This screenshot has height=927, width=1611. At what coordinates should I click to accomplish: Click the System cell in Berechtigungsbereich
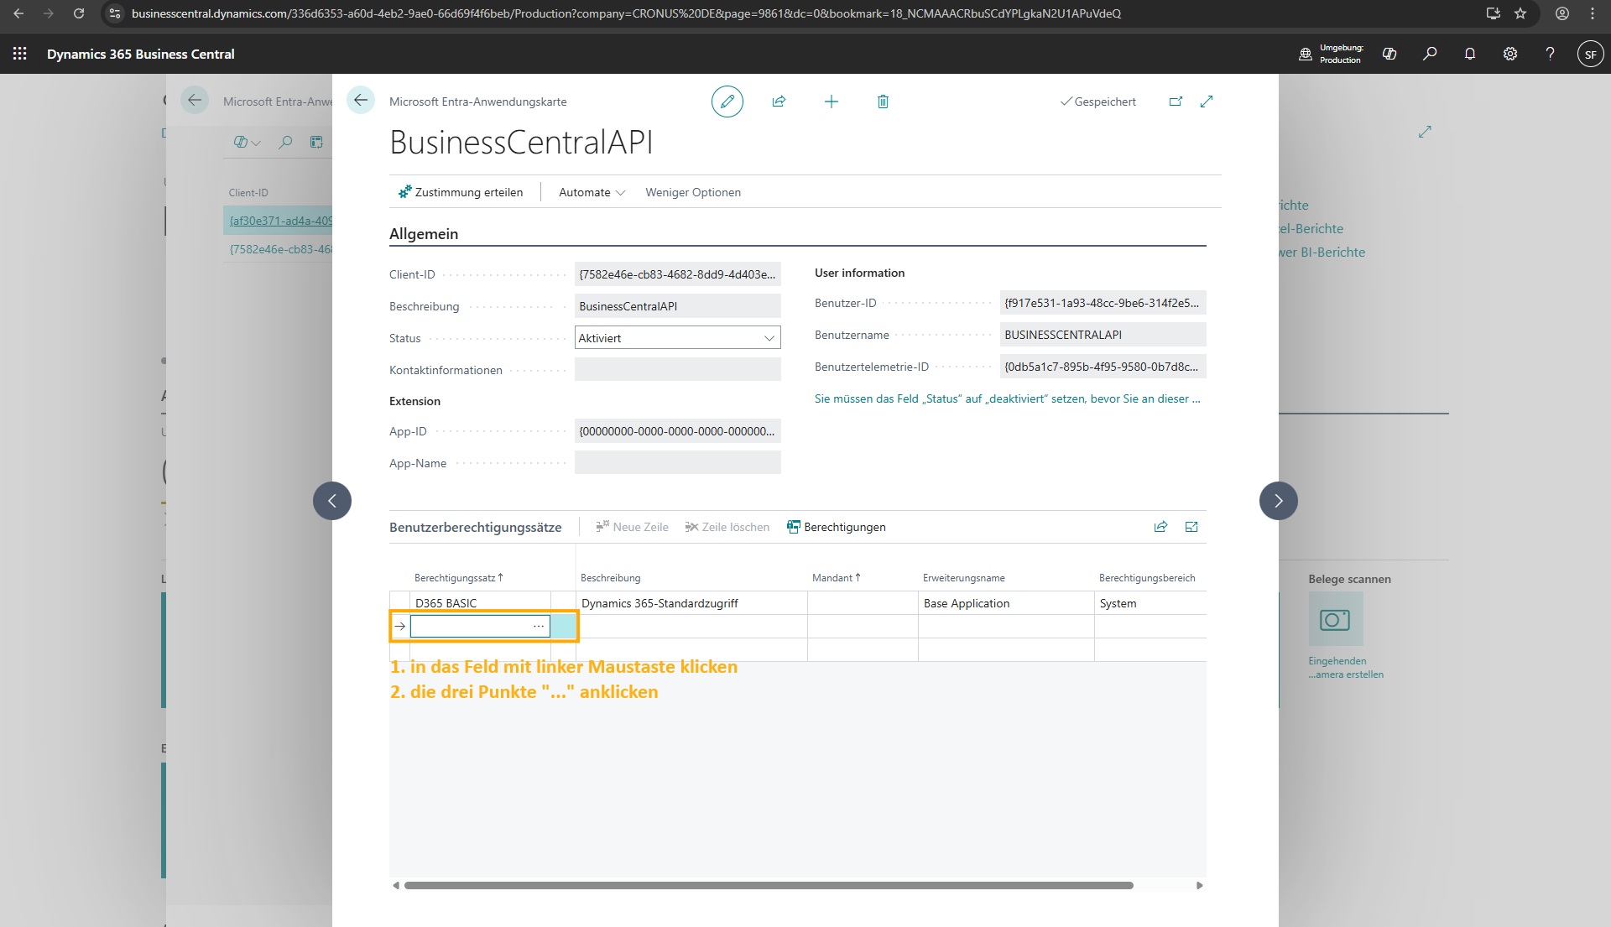point(1150,603)
